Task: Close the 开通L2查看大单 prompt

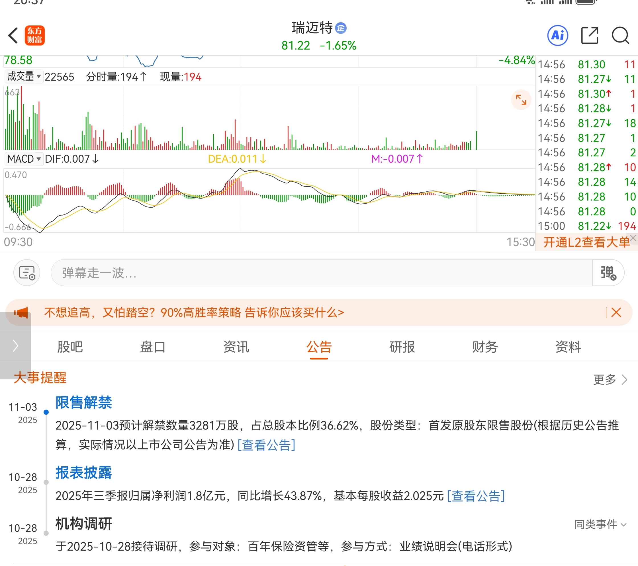Action: tap(633, 238)
